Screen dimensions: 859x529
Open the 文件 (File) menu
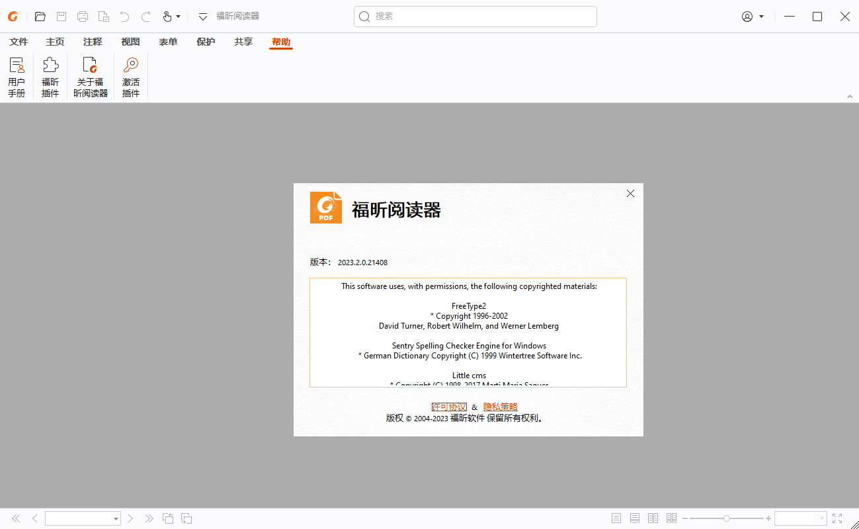18,41
